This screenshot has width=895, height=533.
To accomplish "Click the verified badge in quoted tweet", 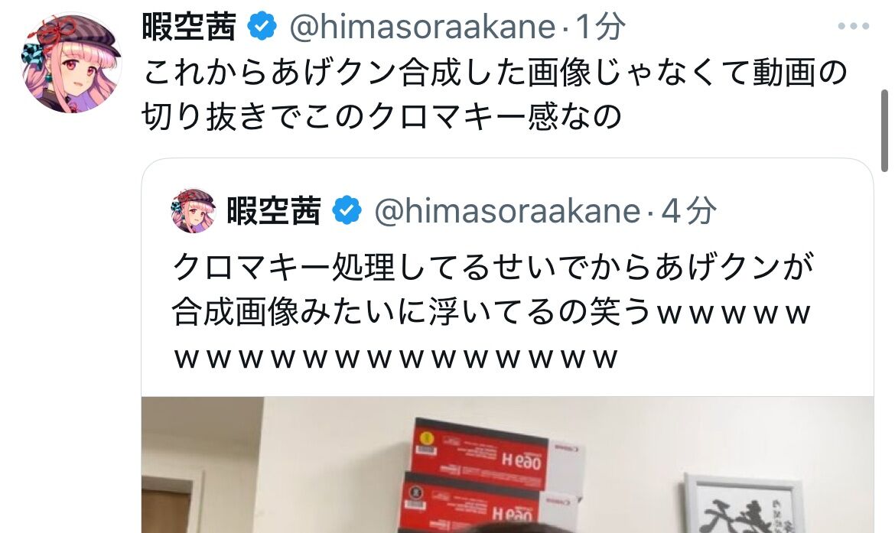I will (x=347, y=210).
